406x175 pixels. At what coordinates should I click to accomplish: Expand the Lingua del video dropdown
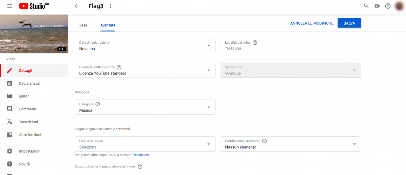click(x=145, y=144)
